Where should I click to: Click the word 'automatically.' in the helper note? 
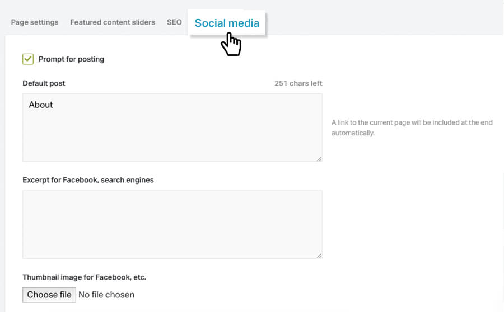pyautogui.click(x=353, y=133)
